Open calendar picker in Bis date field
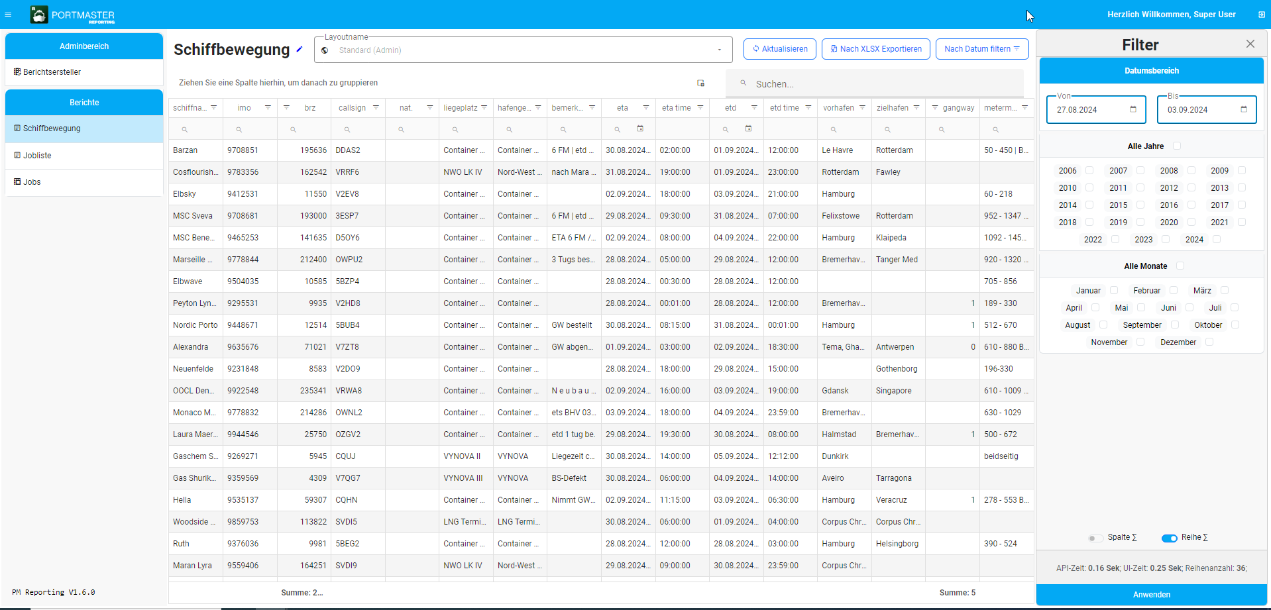 point(1244,110)
